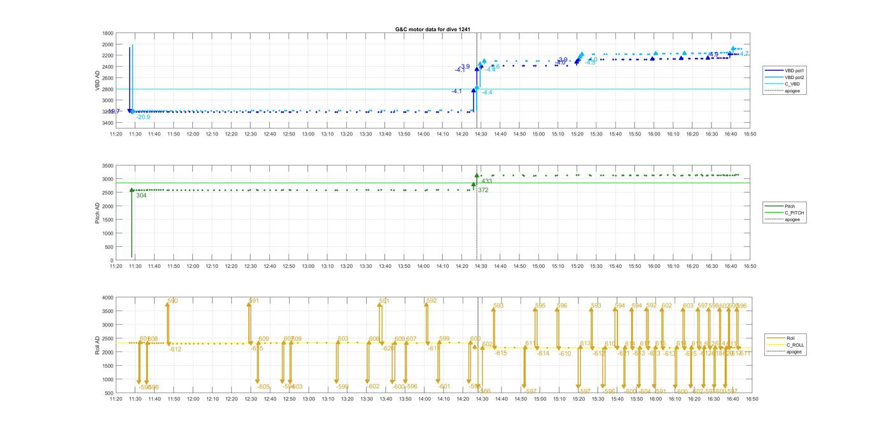
Task: Click the '-605' roll data label
Action: (x=263, y=387)
